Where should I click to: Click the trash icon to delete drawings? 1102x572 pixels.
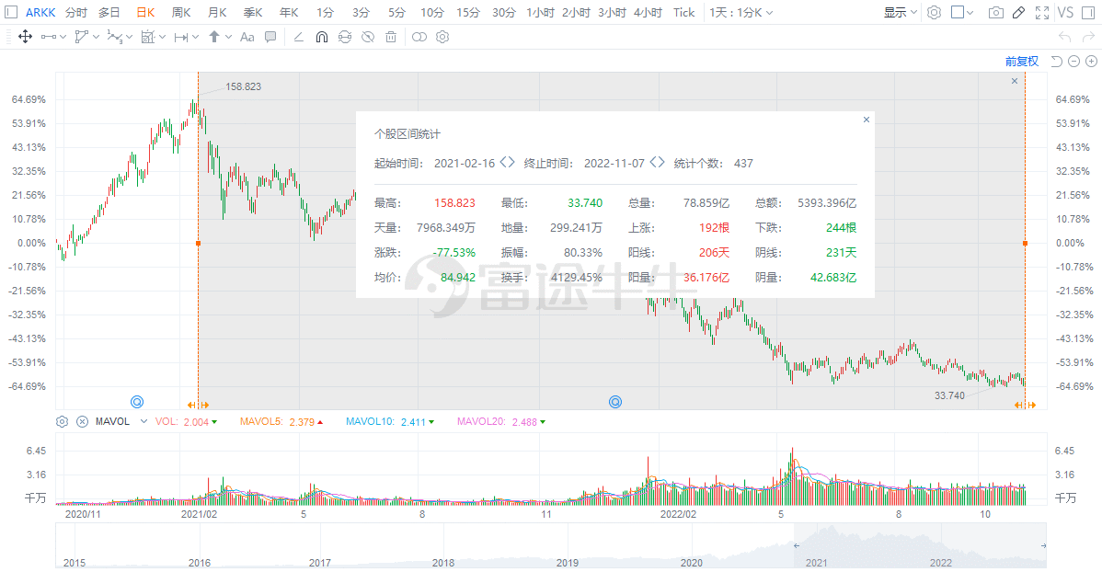click(391, 37)
